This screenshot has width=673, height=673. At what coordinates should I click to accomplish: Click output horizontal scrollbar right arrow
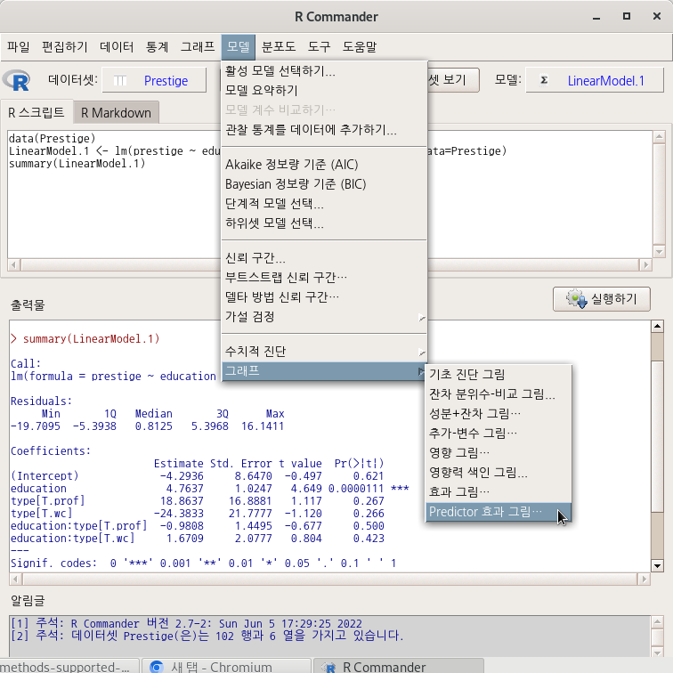644,580
